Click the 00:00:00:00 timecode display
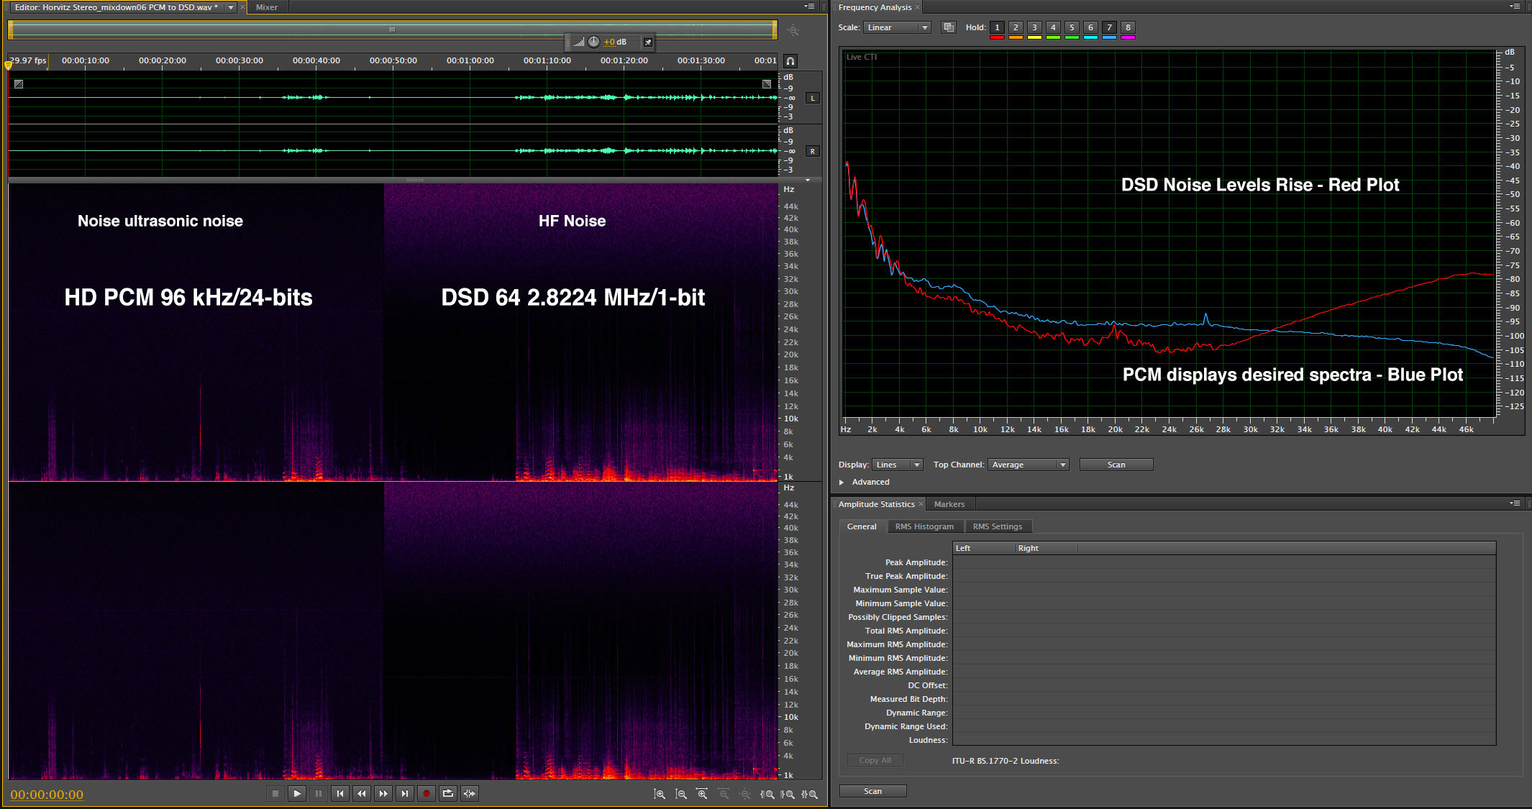The width and height of the screenshot is (1532, 809). [47, 795]
